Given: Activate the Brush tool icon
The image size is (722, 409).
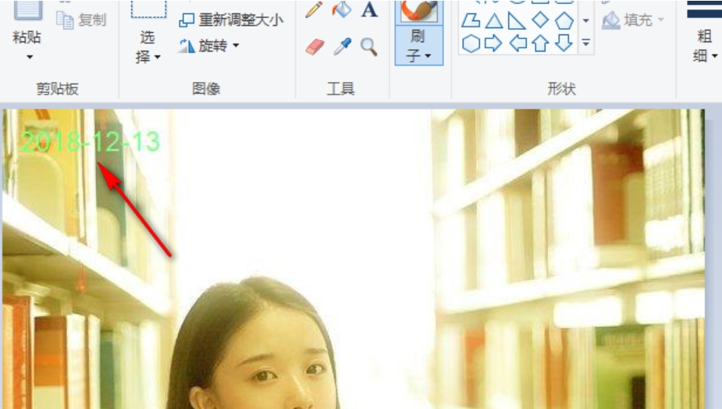Looking at the screenshot, I should [418, 12].
